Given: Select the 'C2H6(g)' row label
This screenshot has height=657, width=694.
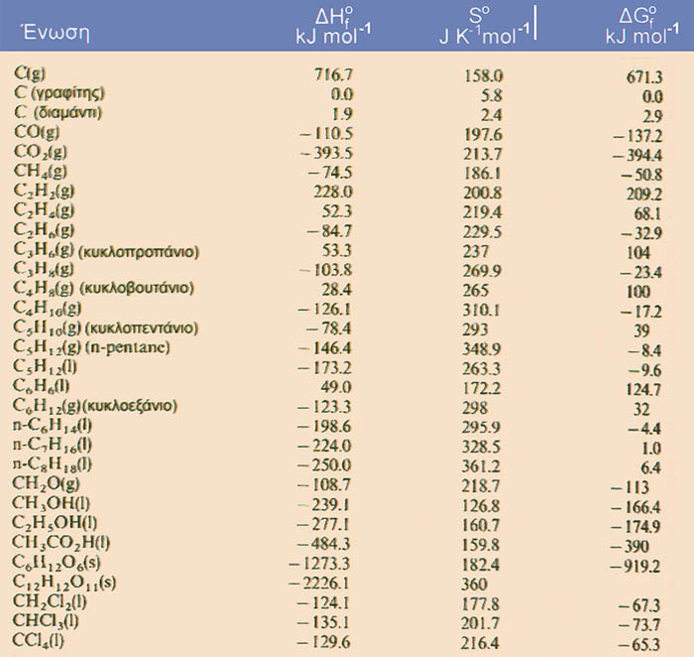Looking at the screenshot, I should [44, 230].
